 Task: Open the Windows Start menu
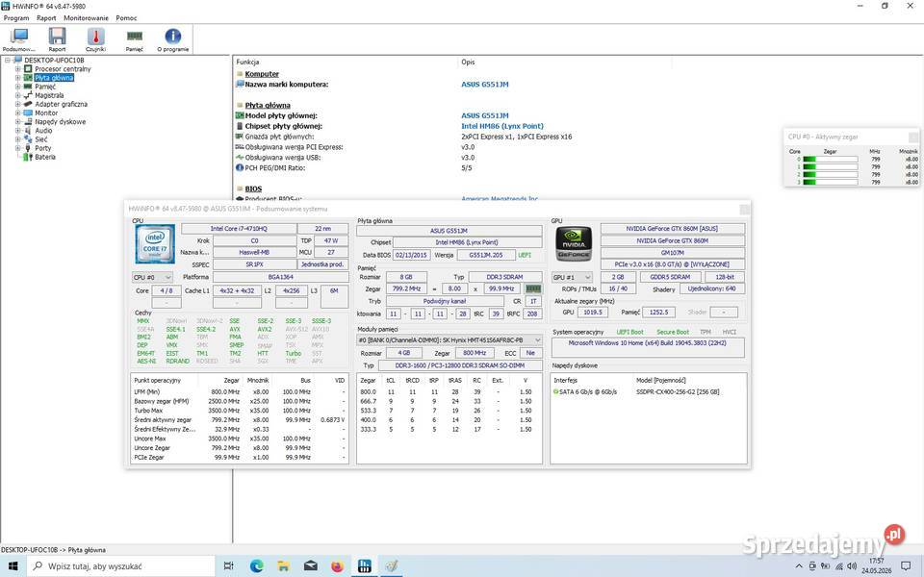[x=13, y=566]
